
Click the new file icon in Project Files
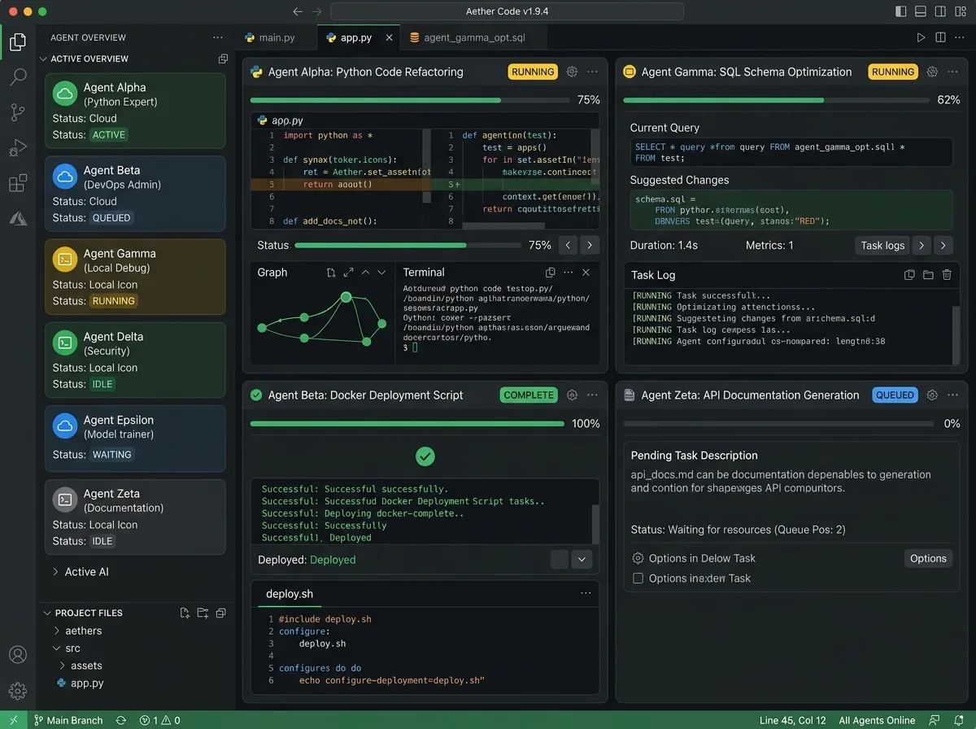coord(185,613)
